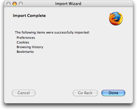Click empty area between Cancel and Go Back

(54, 93)
